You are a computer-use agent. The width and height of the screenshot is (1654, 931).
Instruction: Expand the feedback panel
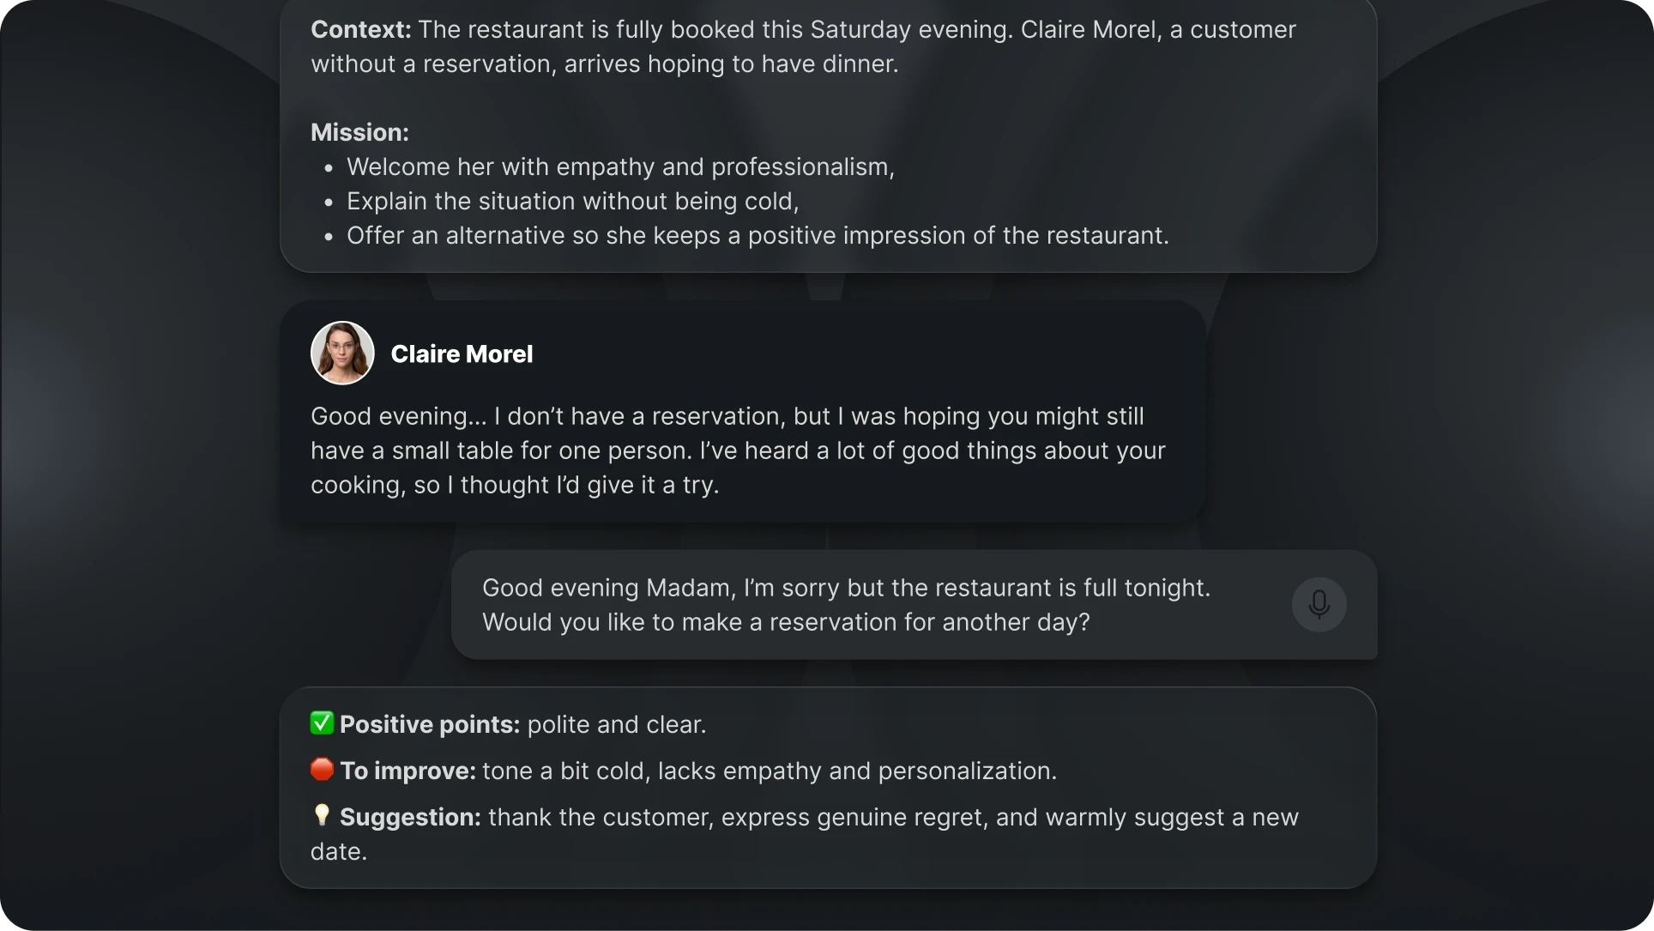828,787
